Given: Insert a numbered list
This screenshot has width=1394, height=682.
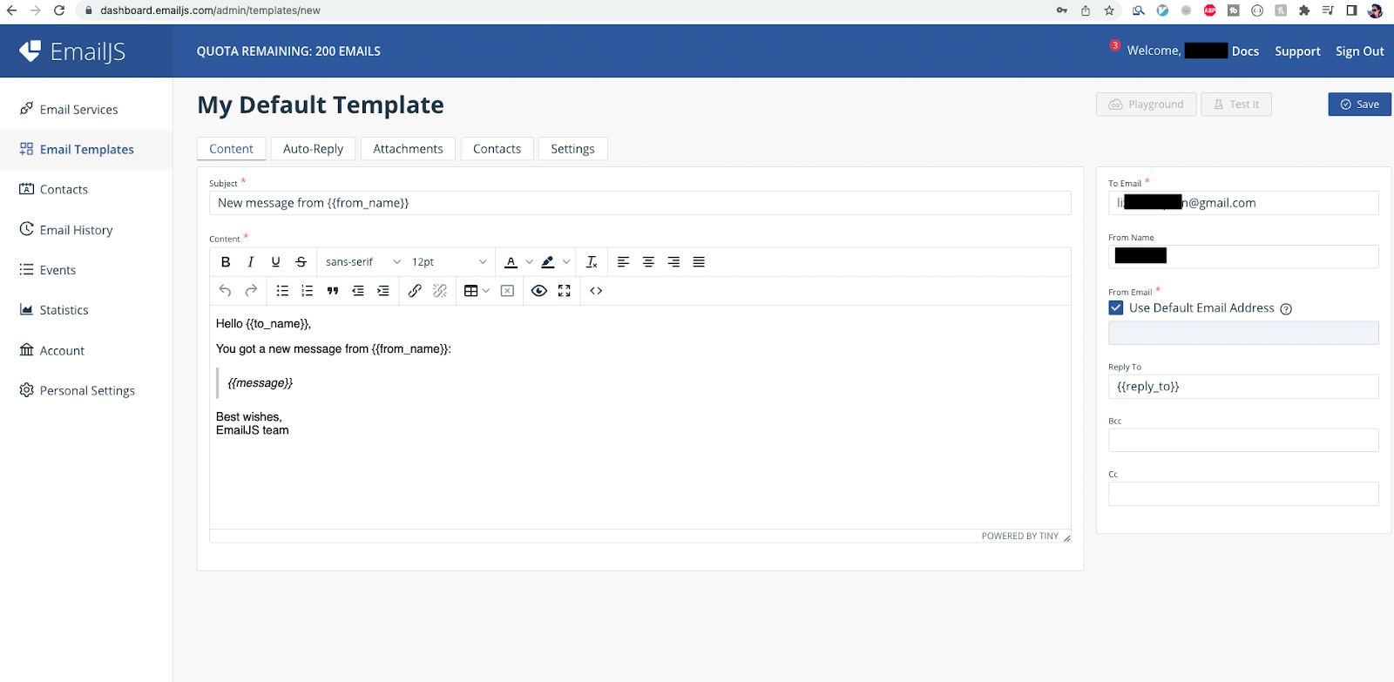Looking at the screenshot, I should [307, 291].
